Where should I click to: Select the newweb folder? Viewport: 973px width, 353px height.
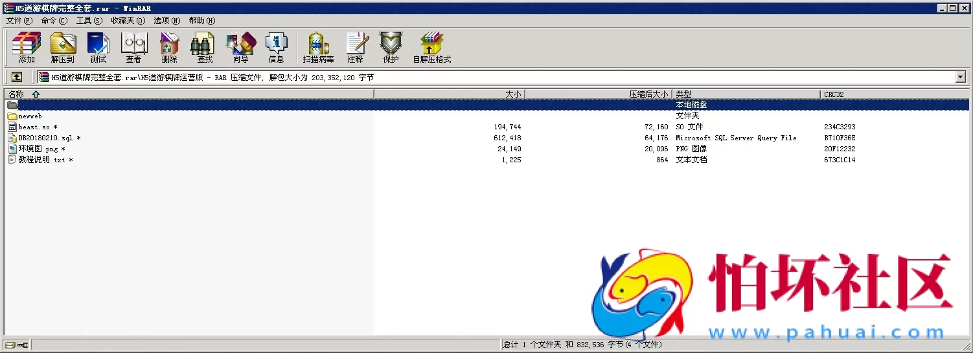[x=30, y=116]
